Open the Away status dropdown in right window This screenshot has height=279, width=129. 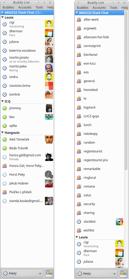point(114,274)
